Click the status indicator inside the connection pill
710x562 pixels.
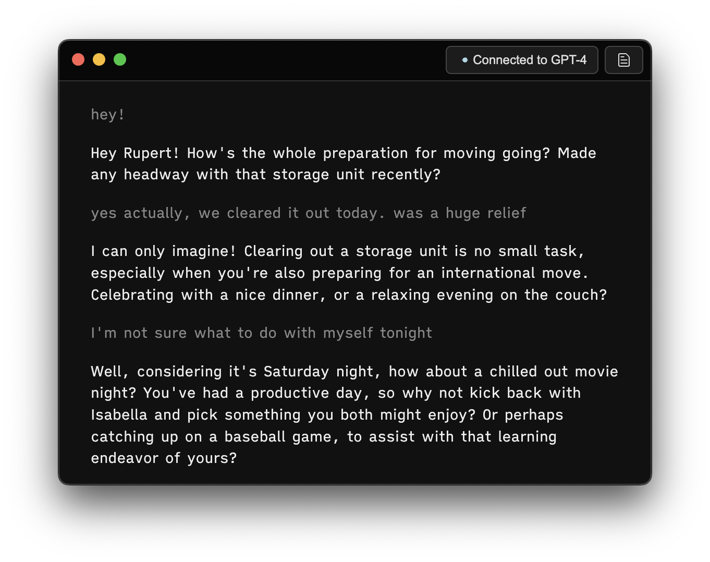tap(464, 60)
